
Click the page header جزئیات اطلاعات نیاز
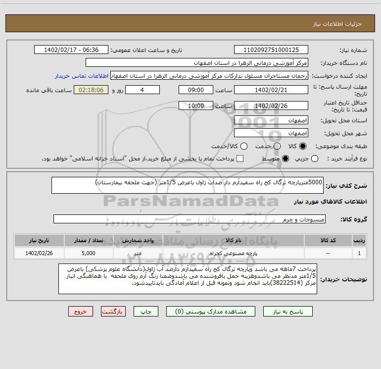tap(337, 24)
